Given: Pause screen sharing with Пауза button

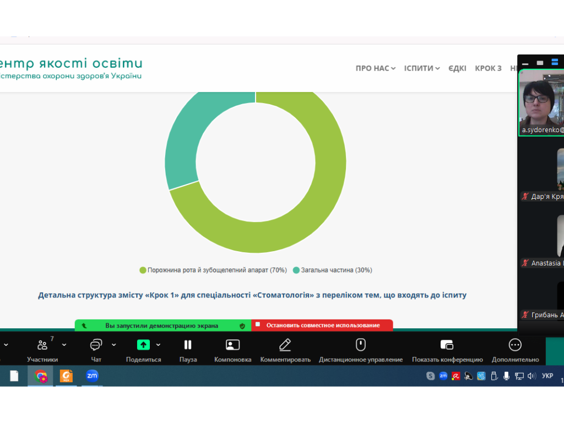Looking at the screenshot, I should click(188, 345).
